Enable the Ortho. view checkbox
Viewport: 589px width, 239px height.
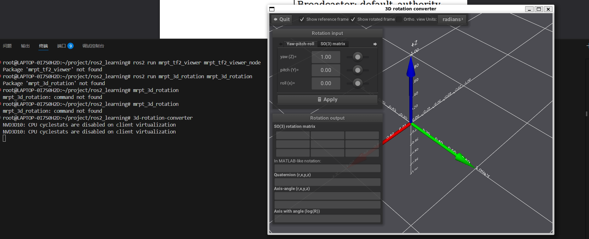click(399, 19)
